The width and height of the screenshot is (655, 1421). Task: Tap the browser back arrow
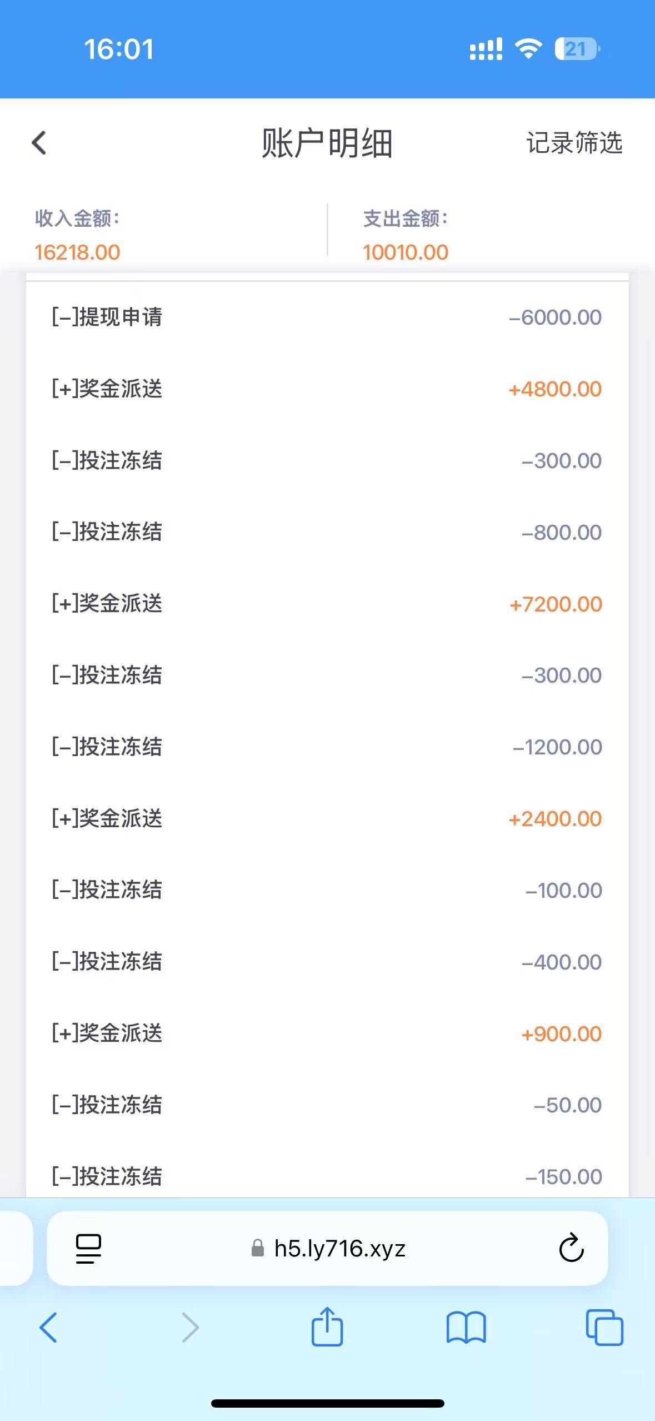click(x=48, y=1328)
